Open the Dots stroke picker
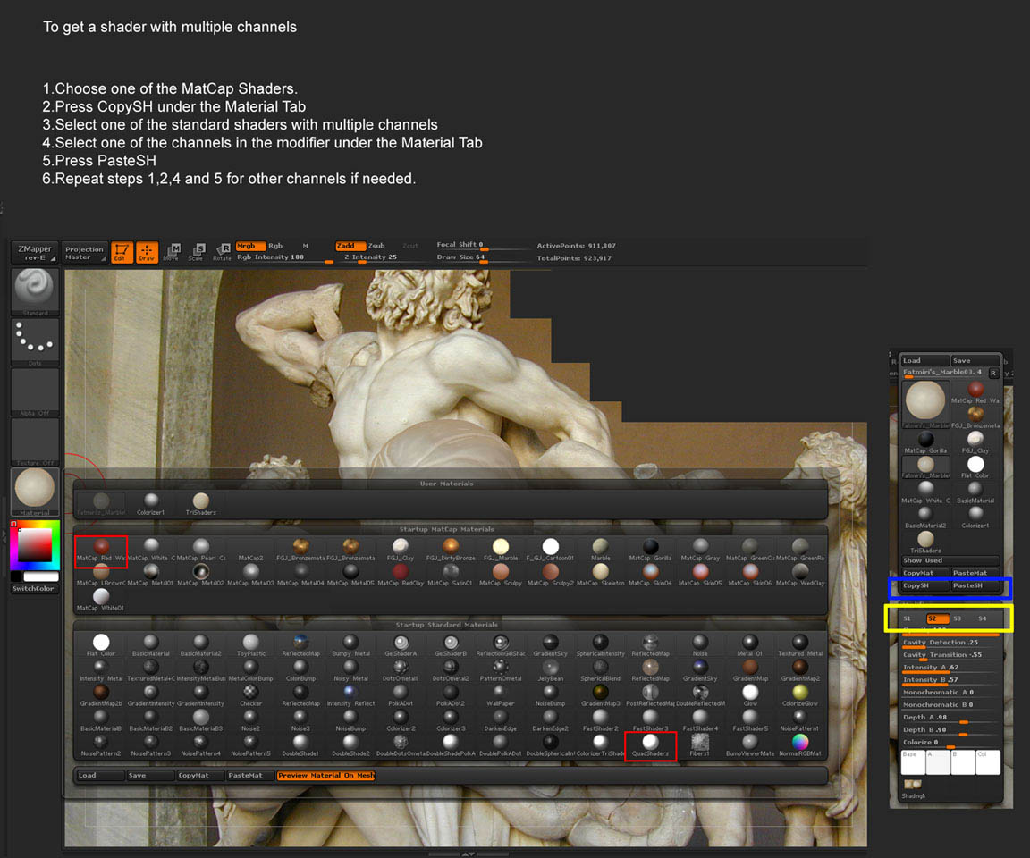Image resolution: width=1030 pixels, height=858 pixels. [x=35, y=341]
